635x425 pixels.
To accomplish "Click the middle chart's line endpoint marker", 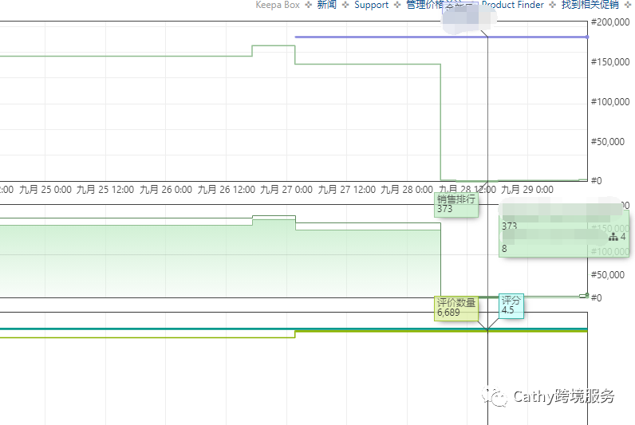I will tap(587, 296).
